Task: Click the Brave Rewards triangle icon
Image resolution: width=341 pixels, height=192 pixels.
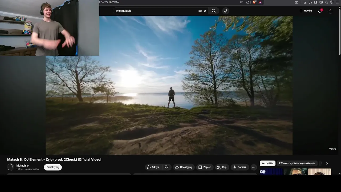Action: tap(260, 2)
